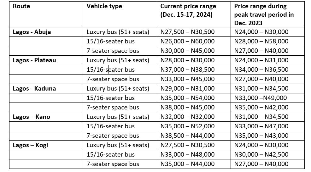Click the Lagos - Abuja route cell

32,32
